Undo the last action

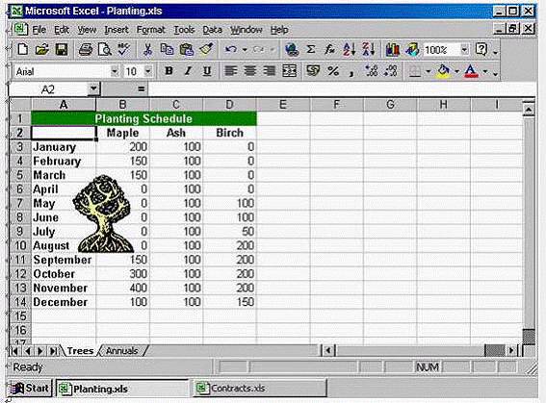click(231, 50)
